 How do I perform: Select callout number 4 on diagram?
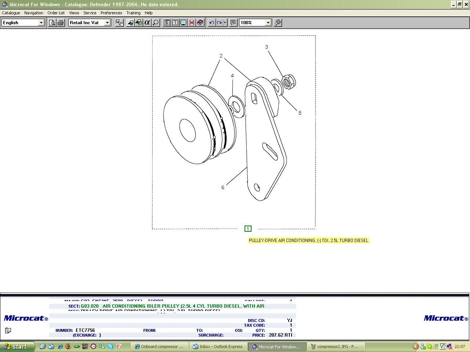[x=232, y=76]
